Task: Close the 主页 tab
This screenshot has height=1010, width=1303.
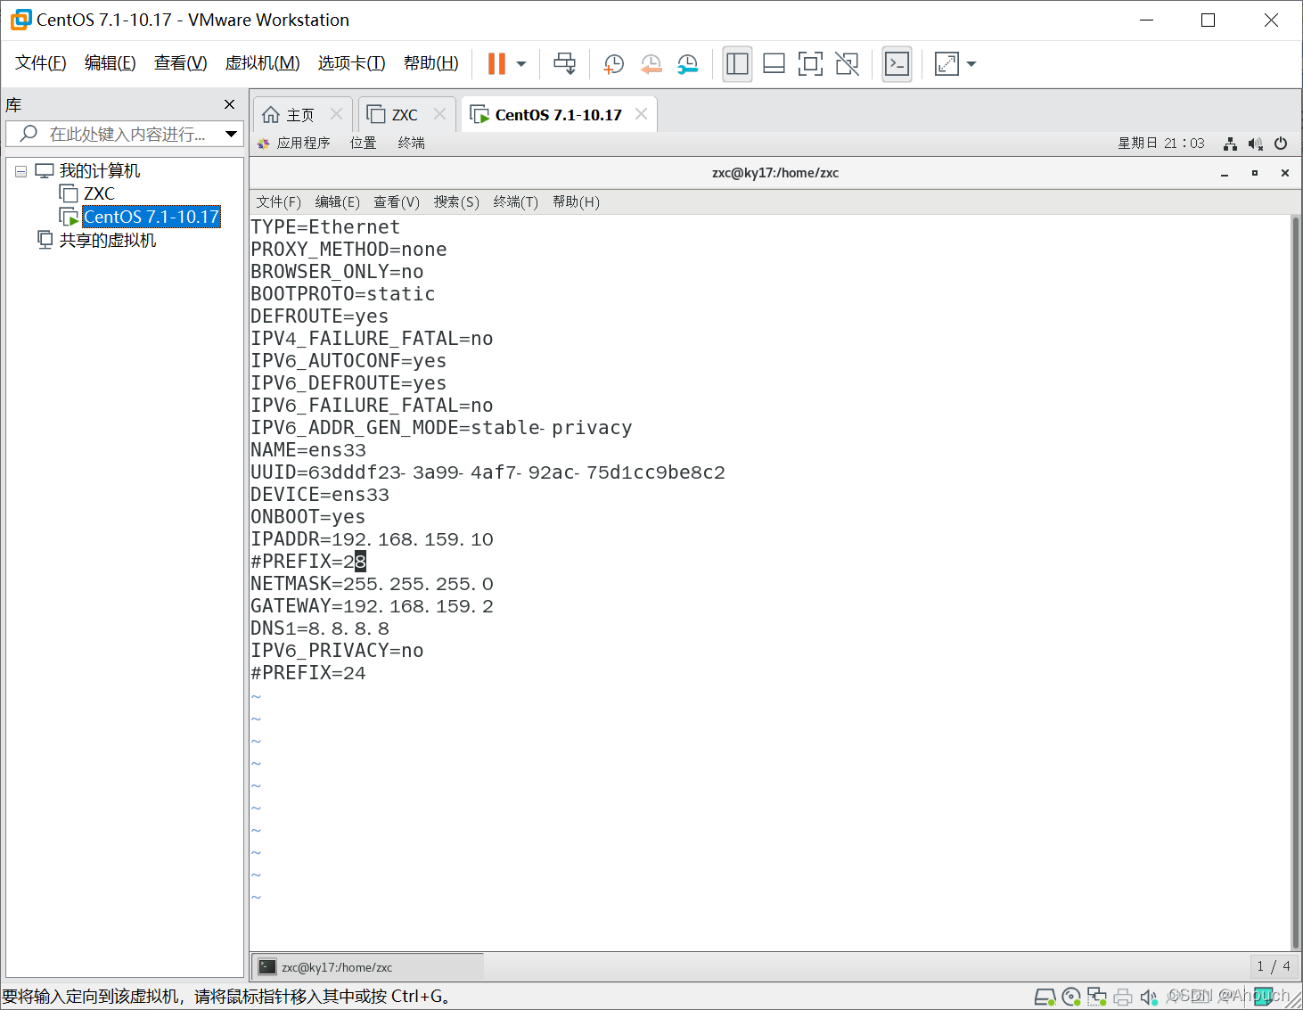Action: click(336, 114)
